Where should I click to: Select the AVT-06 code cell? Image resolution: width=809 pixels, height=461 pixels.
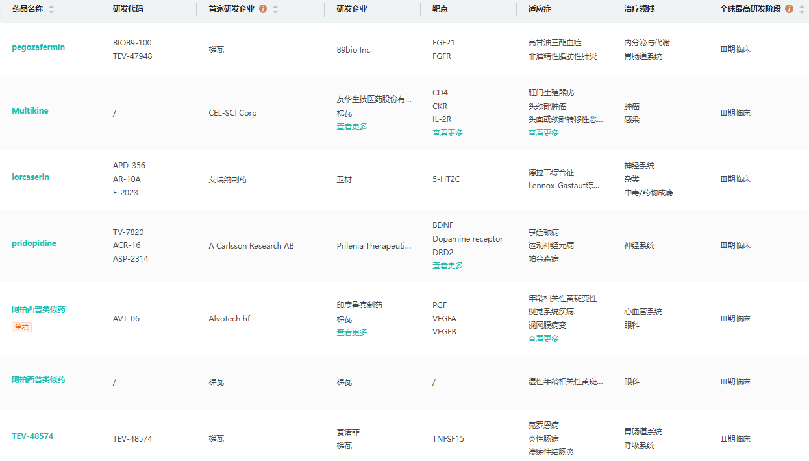pyautogui.click(x=126, y=319)
